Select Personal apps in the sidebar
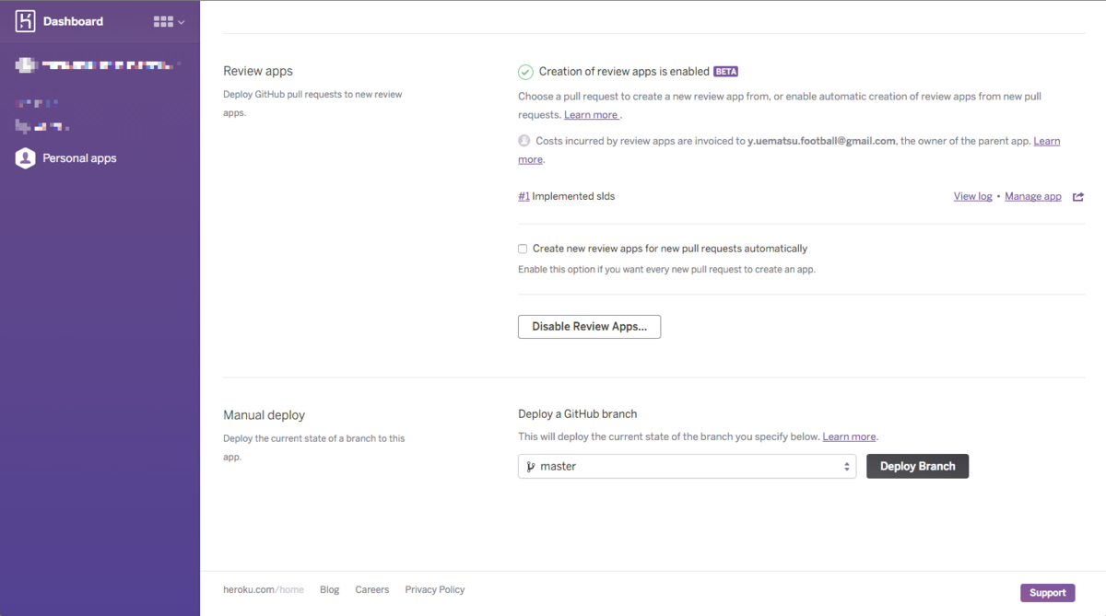Screen dimensions: 1106x616 click(79, 158)
